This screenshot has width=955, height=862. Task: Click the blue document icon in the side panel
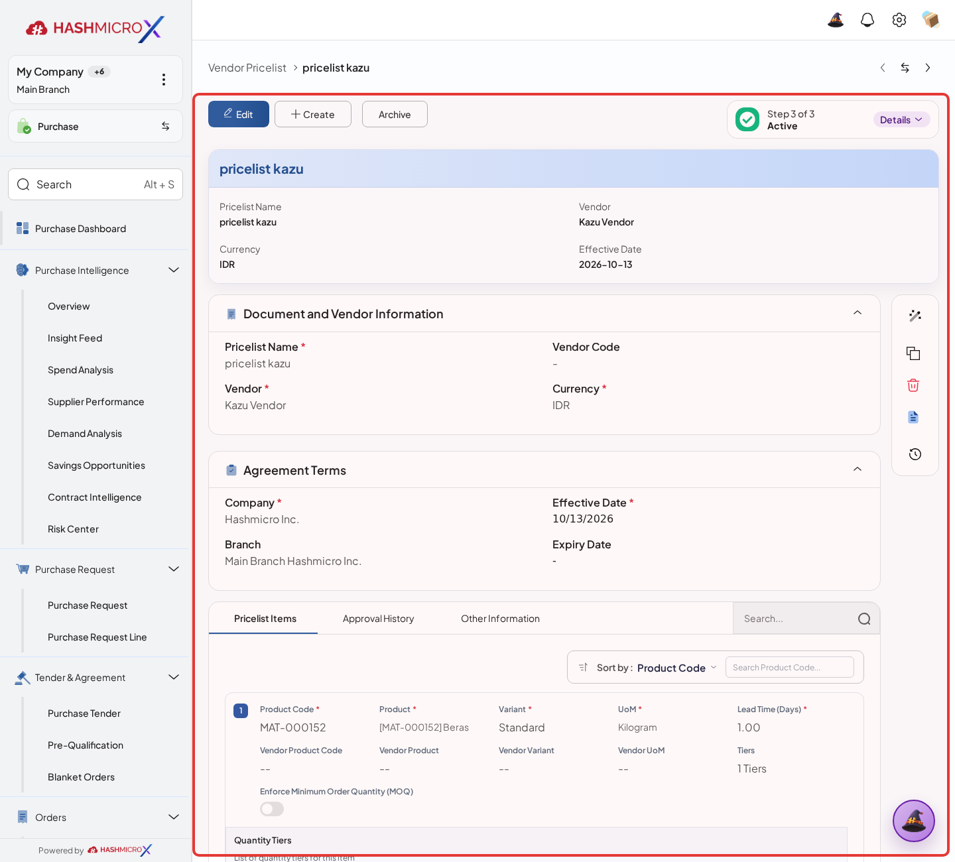tap(914, 417)
